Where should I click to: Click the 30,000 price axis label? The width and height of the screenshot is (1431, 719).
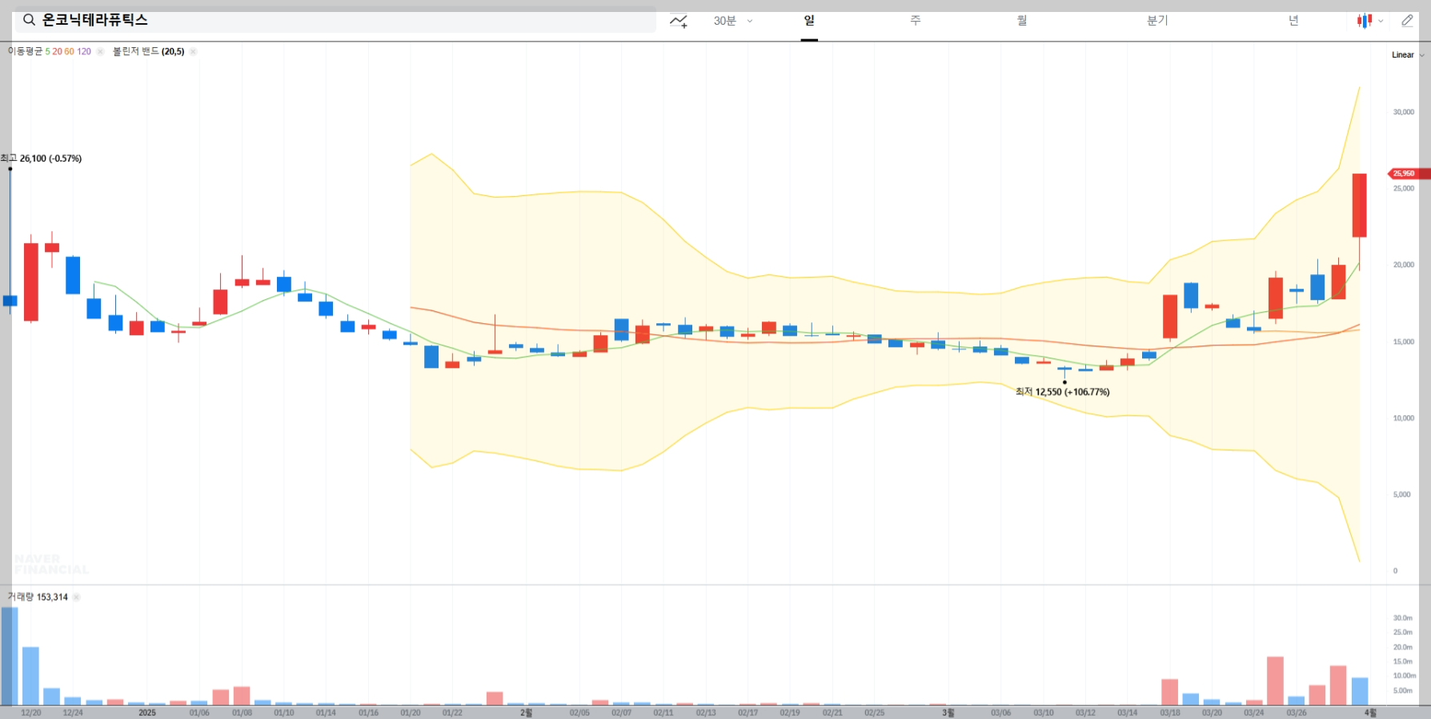tap(1403, 112)
